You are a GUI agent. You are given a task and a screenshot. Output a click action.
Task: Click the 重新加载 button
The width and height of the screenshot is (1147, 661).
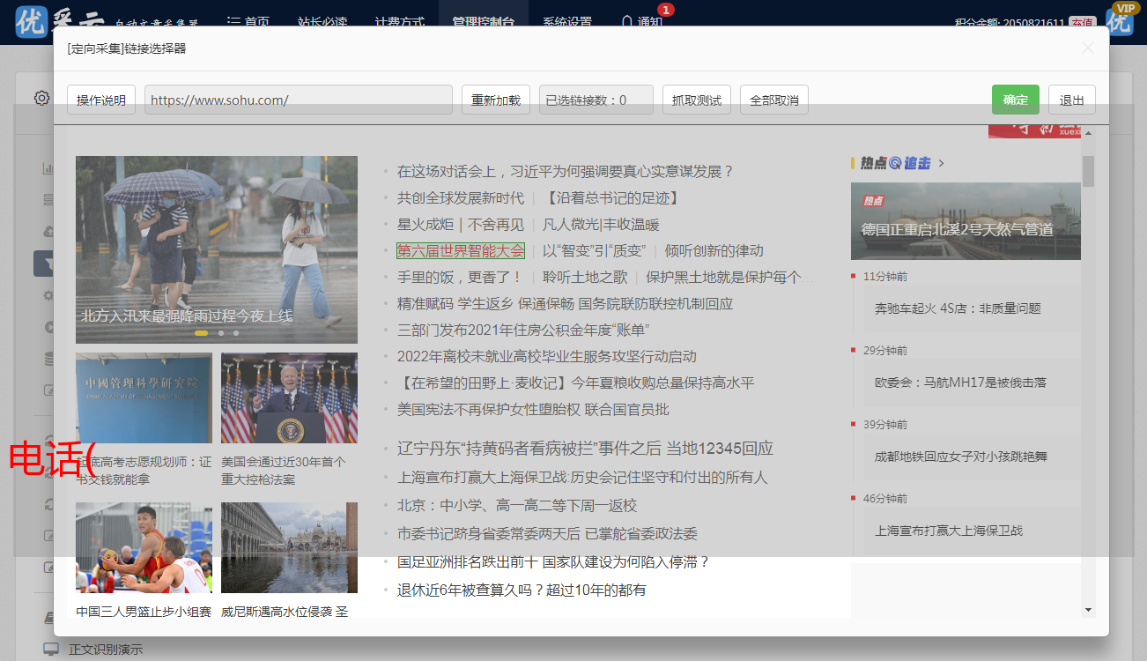(496, 100)
